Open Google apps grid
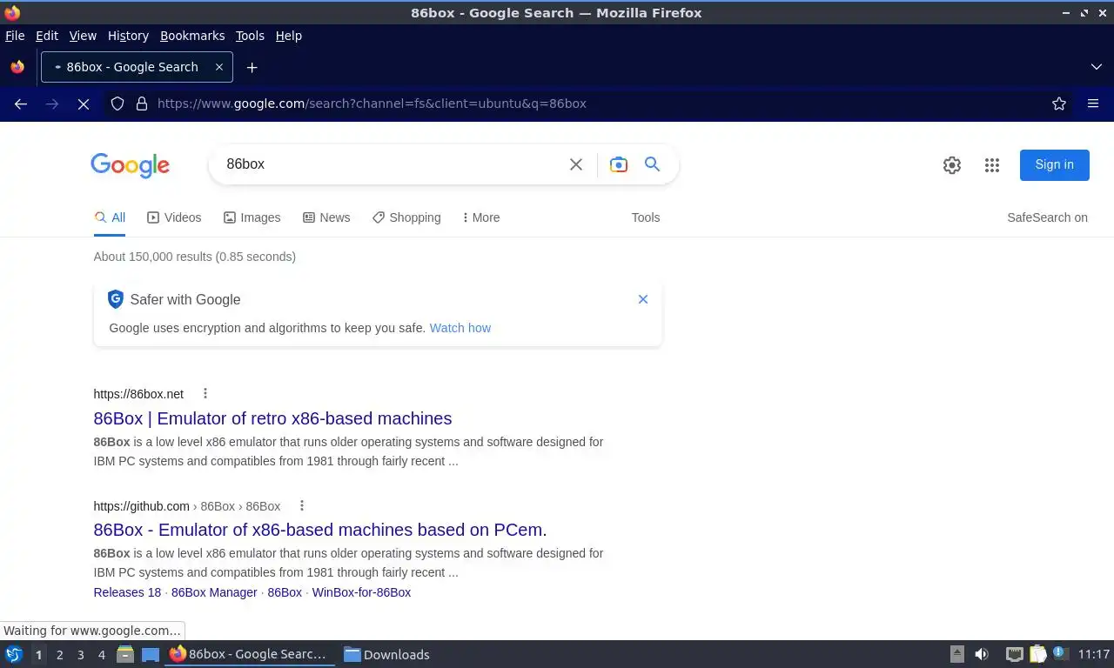The image size is (1114, 668). pyautogui.click(x=992, y=165)
